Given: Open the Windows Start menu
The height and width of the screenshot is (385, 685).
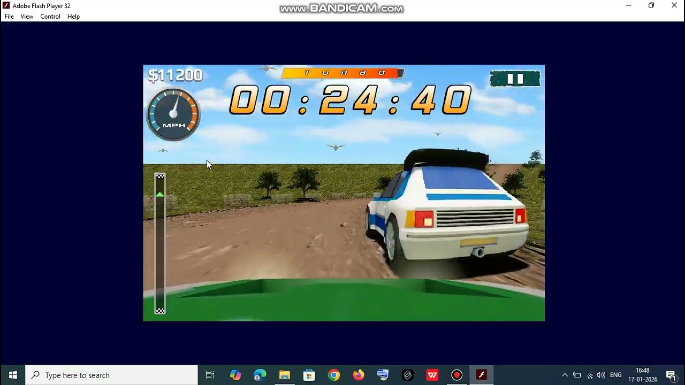Looking at the screenshot, I should (13, 375).
